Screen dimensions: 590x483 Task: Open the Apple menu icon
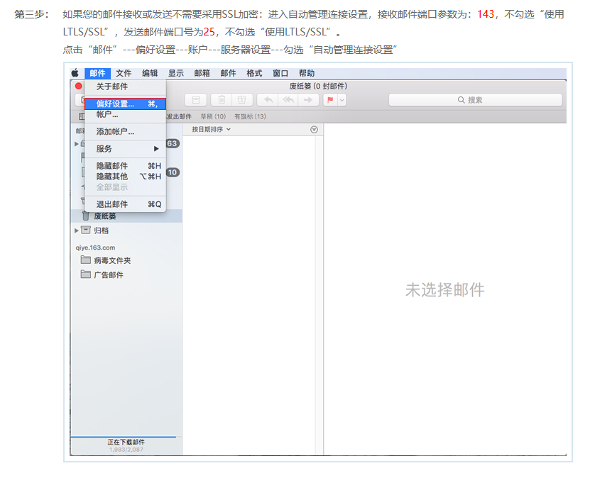75,73
